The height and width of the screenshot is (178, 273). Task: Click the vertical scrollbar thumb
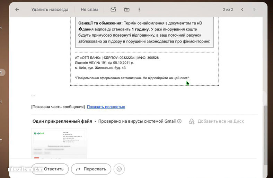265,135
